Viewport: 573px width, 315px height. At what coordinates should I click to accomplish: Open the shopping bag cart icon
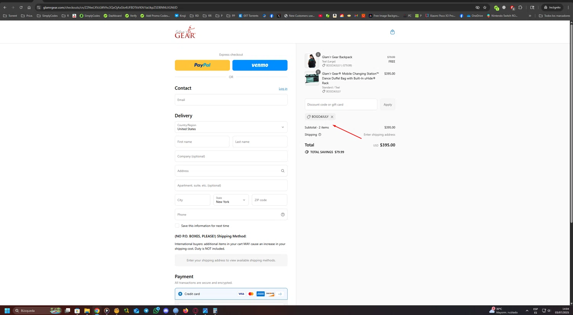[x=392, y=32]
